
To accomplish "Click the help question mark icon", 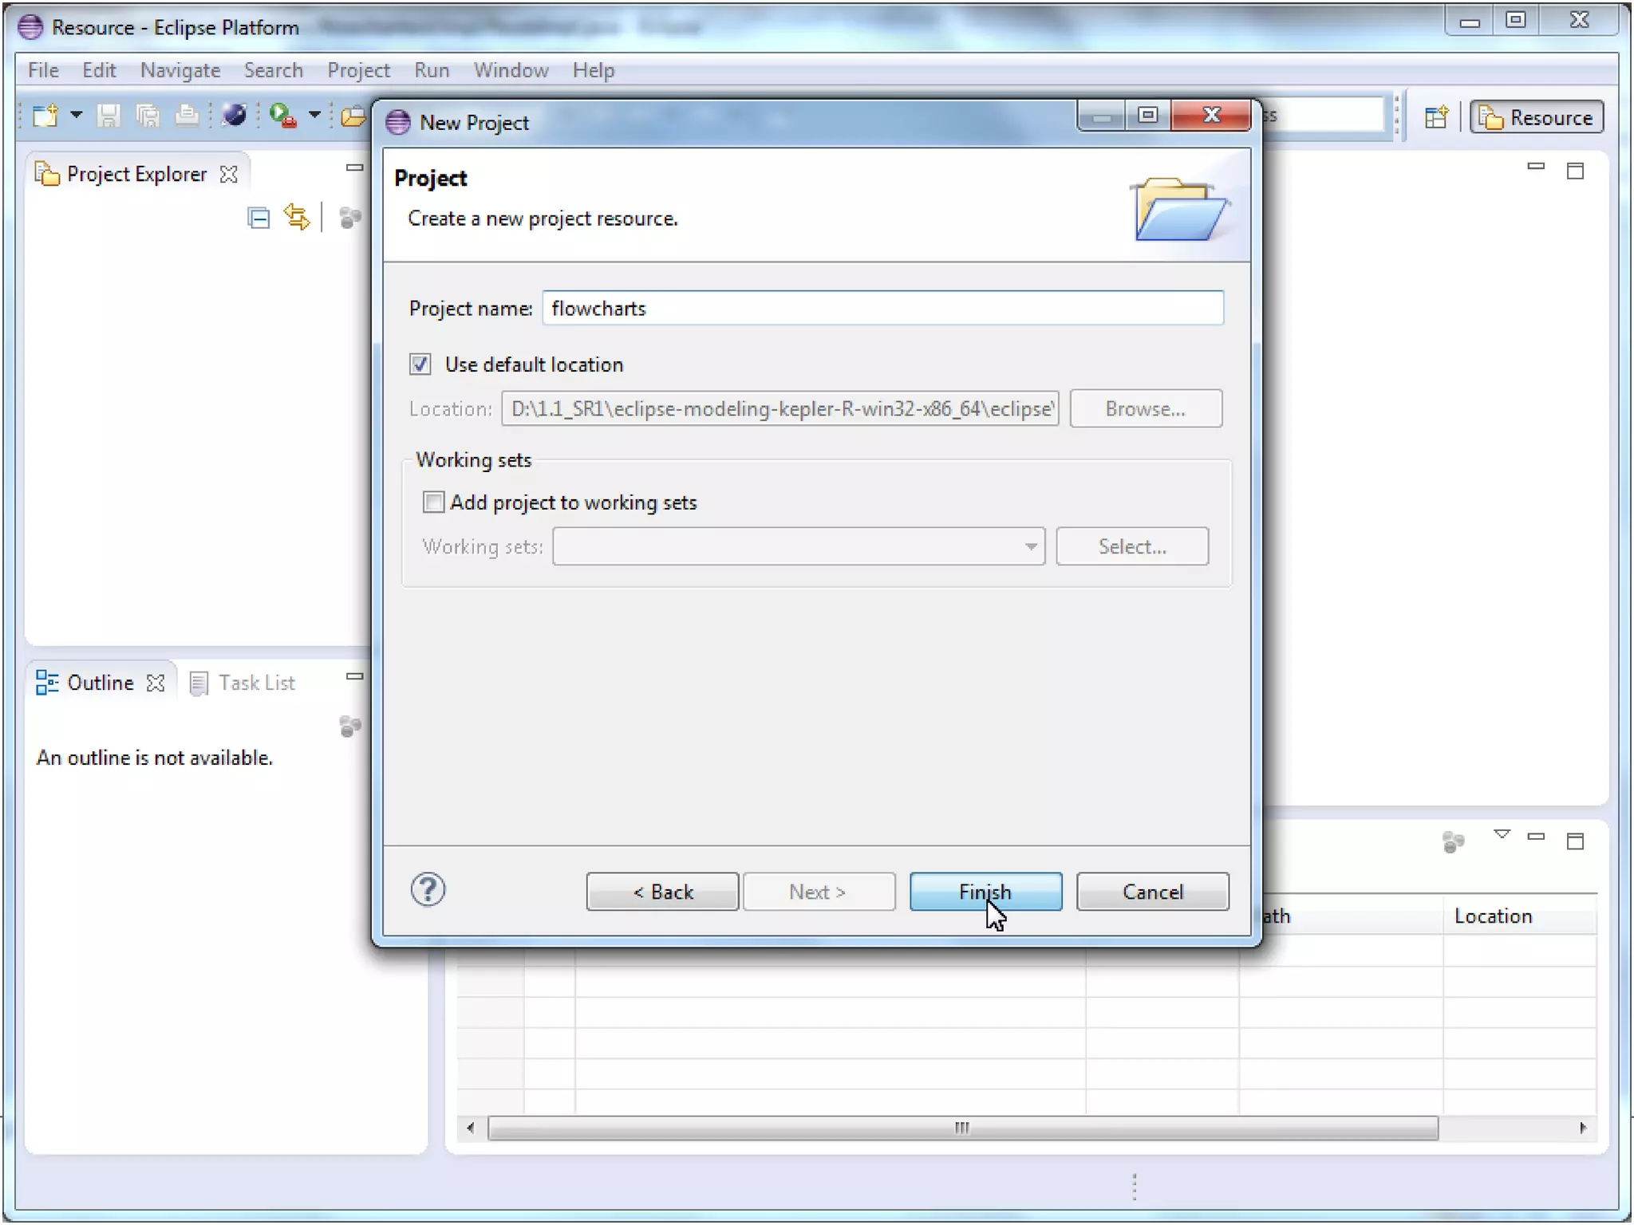I will coord(428,889).
